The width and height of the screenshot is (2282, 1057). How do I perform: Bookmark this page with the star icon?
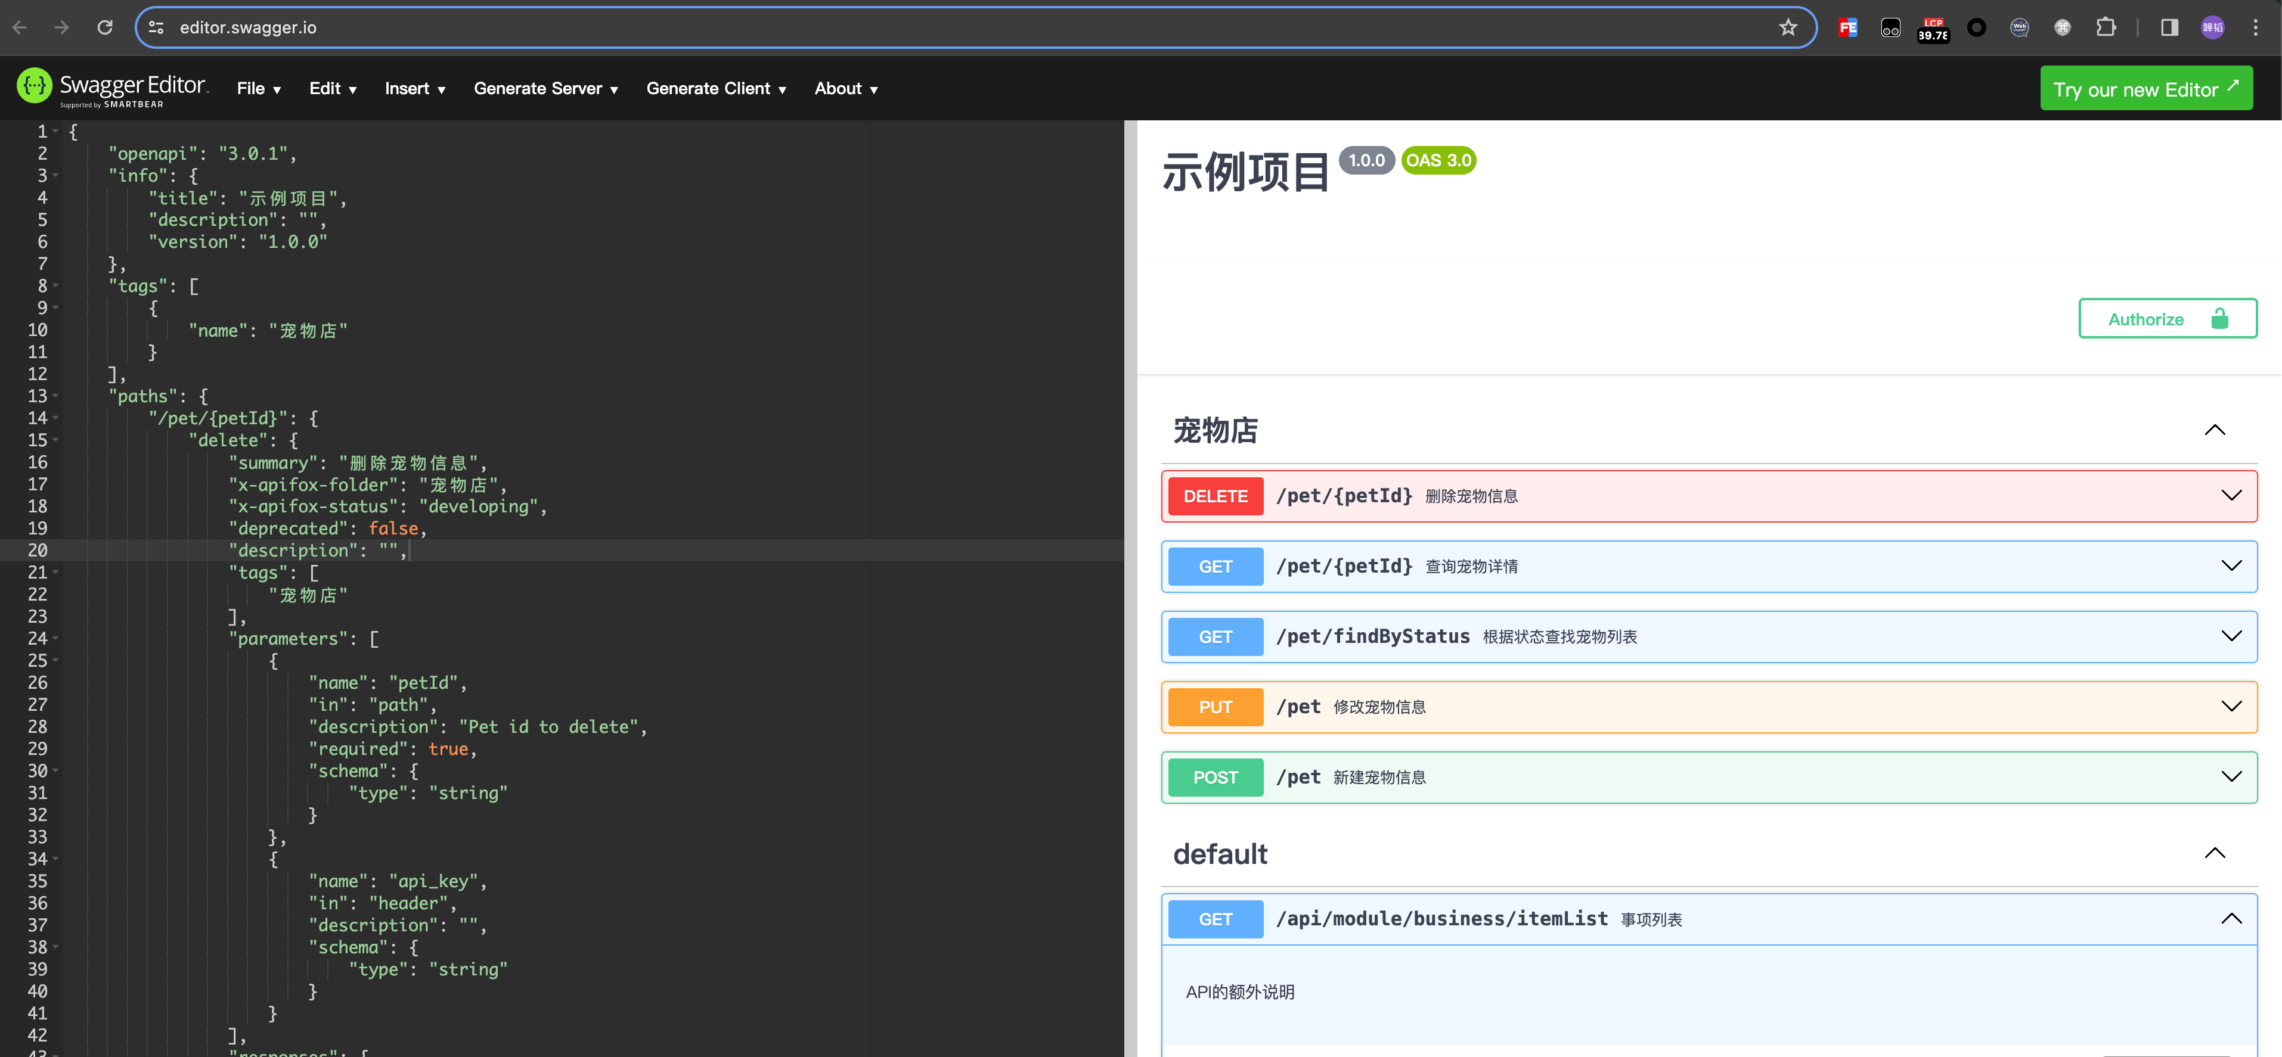click(x=1788, y=27)
